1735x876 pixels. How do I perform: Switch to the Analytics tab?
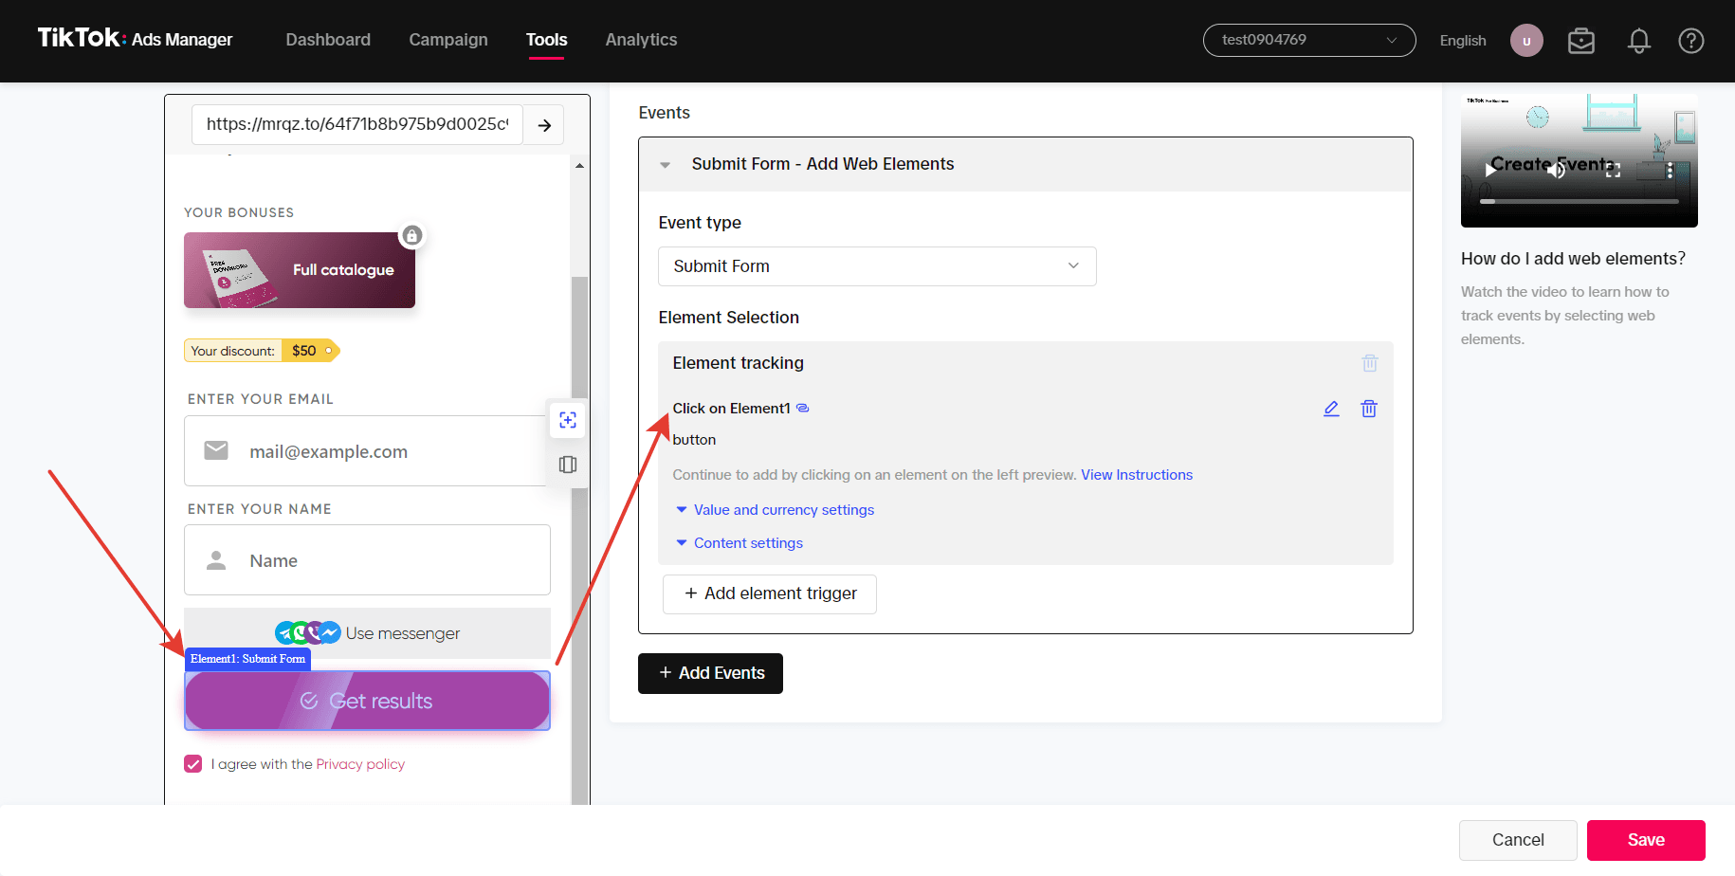(x=641, y=40)
